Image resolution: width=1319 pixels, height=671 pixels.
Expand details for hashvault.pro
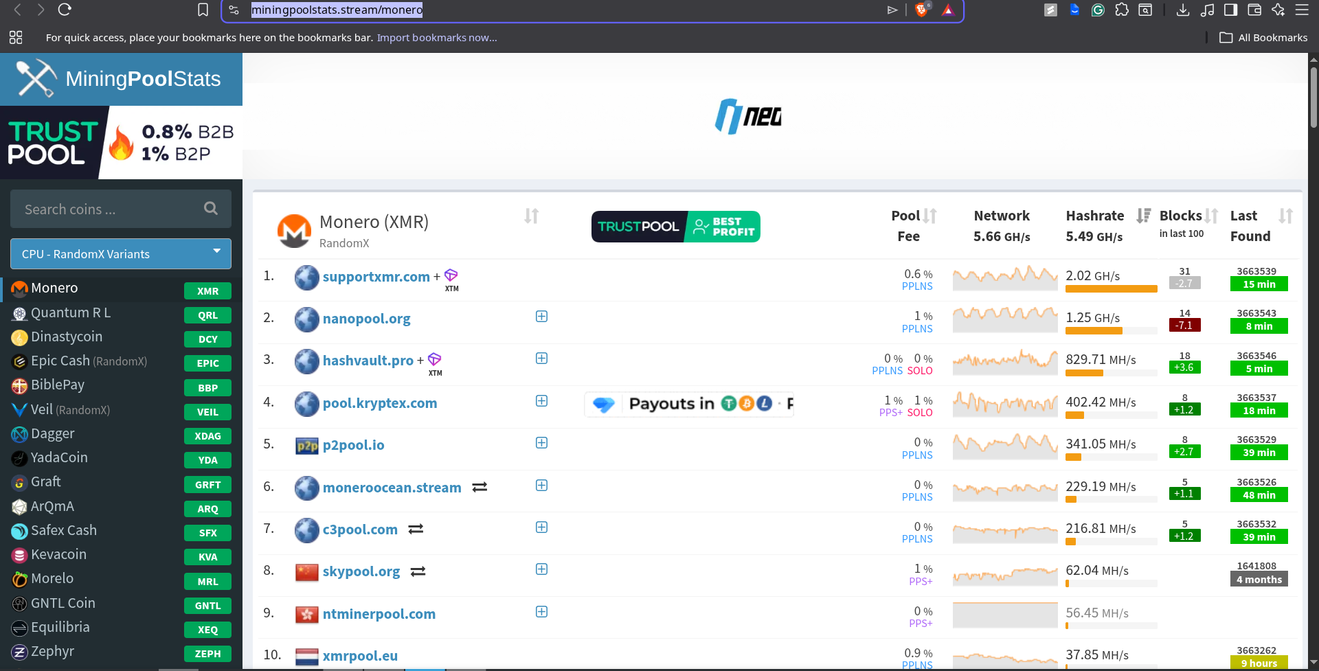coord(541,359)
